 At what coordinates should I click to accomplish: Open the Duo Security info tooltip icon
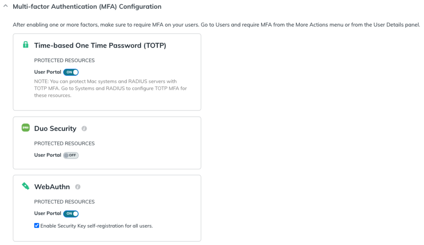(84, 129)
